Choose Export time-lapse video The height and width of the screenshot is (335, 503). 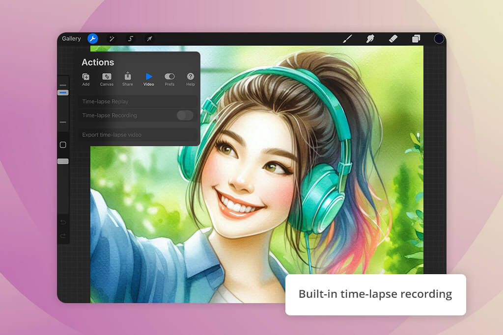point(138,135)
